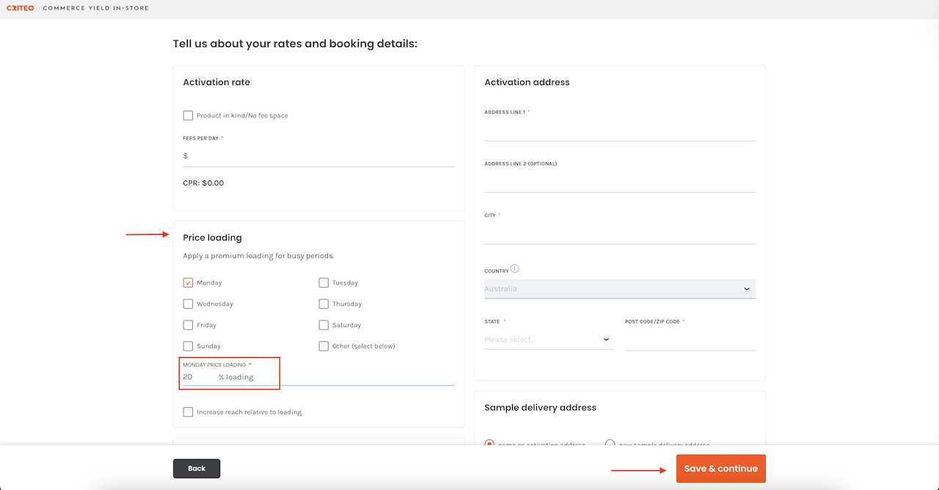This screenshot has width=939, height=490.
Task: Select the City input field
Action: click(x=619, y=234)
